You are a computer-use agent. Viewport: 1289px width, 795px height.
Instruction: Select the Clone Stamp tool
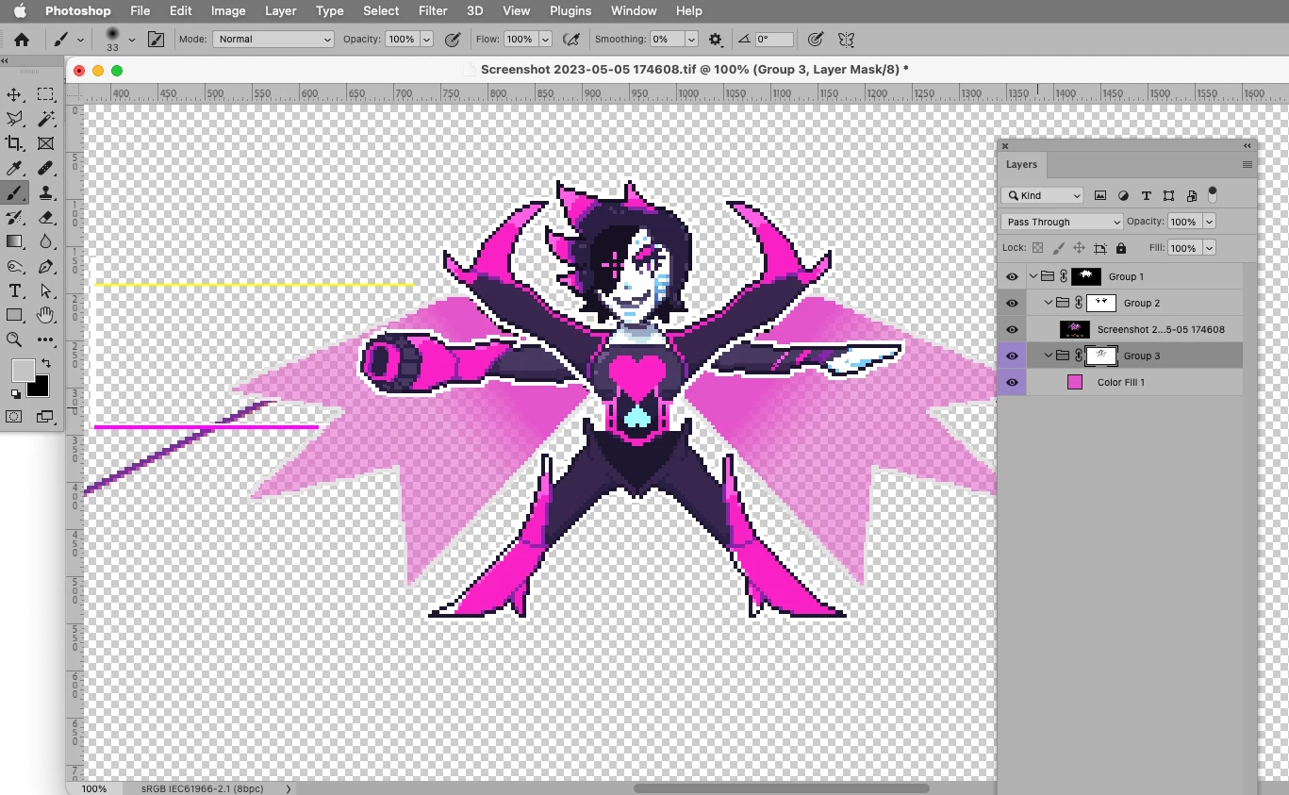pyautogui.click(x=45, y=192)
